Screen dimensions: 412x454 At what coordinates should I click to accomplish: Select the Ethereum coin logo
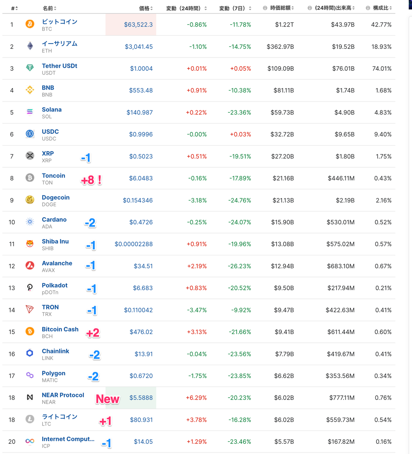pos(29,46)
